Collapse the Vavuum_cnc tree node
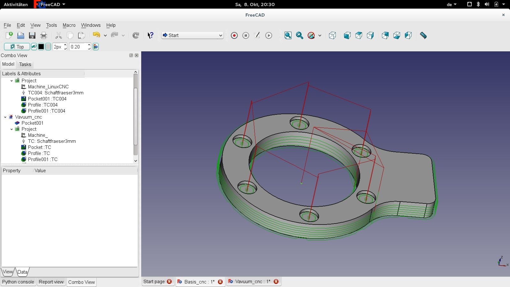This screenshot has height=287, width=510. point(5,117)
